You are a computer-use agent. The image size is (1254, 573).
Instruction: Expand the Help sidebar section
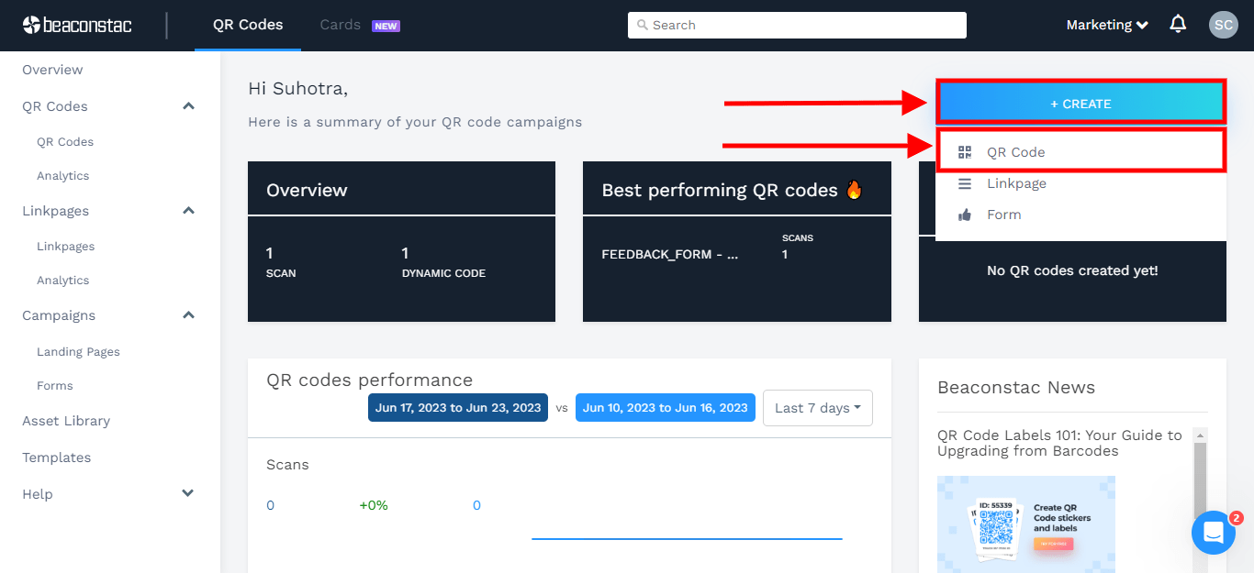(188, 494)
